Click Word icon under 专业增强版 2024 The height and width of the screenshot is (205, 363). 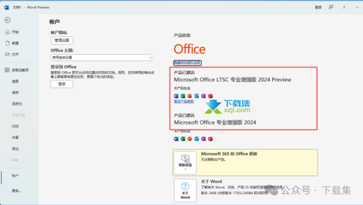point(176,139)
